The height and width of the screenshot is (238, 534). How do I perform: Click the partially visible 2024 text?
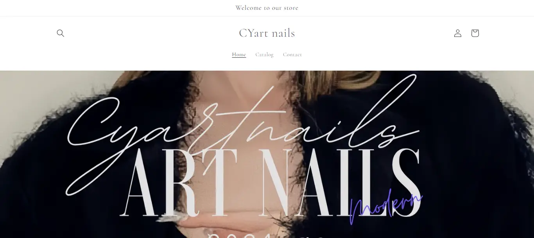coord(238,236)
